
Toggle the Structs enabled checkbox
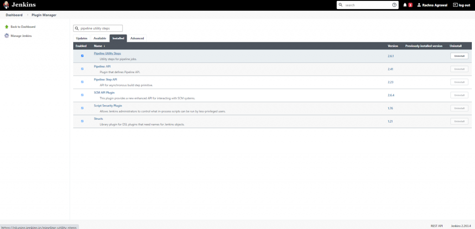(82, 121)
